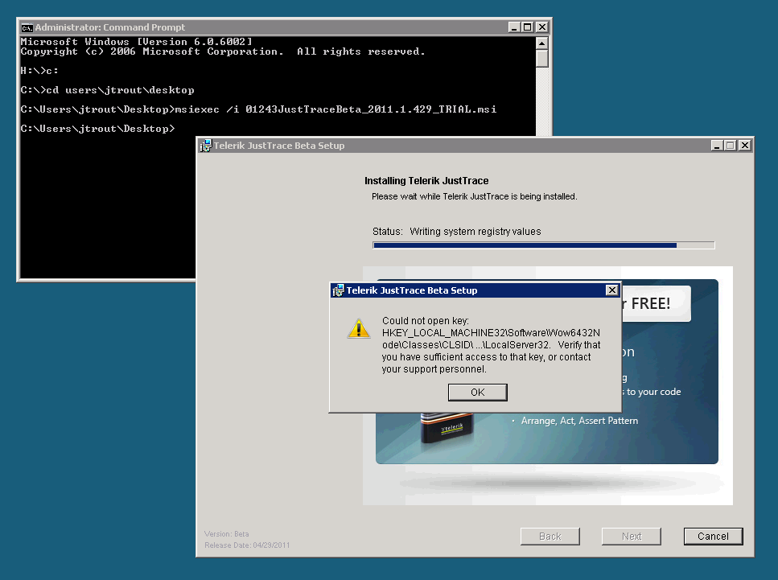Click the 'FREE!' banner text
The height and width of the screenshot is (580, 778).
click(651, 303)
